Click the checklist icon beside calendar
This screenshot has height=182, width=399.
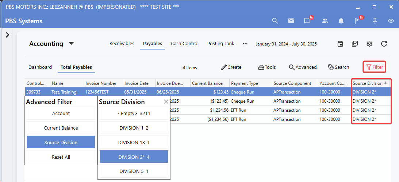[355, 44]
